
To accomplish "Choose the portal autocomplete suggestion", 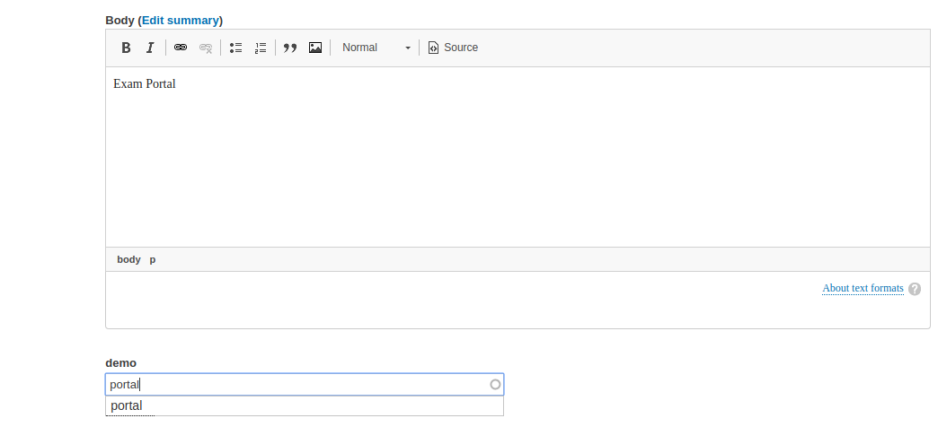I will click(x=127, y=405).
